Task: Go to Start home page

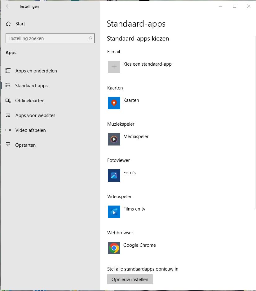Action: 20,24
